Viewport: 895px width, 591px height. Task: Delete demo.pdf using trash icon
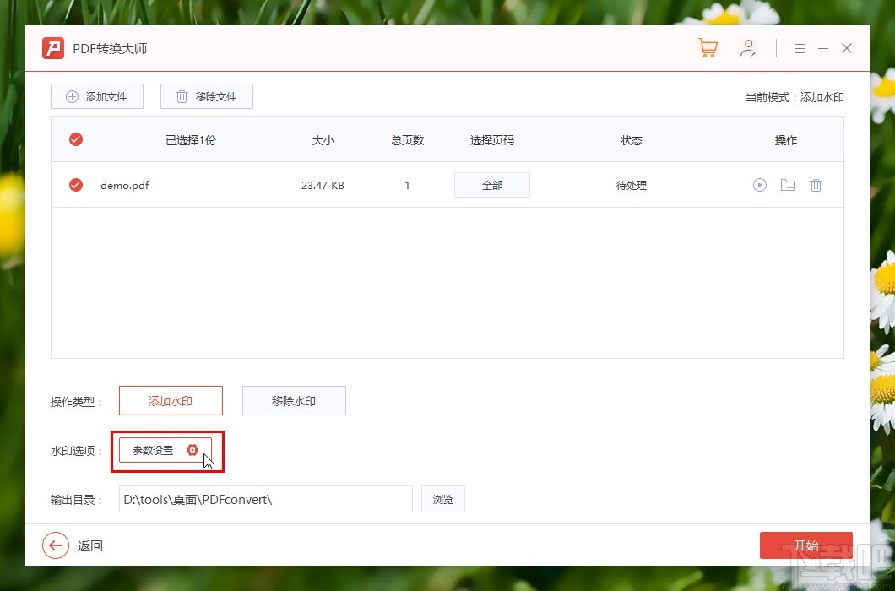point(816,185)
